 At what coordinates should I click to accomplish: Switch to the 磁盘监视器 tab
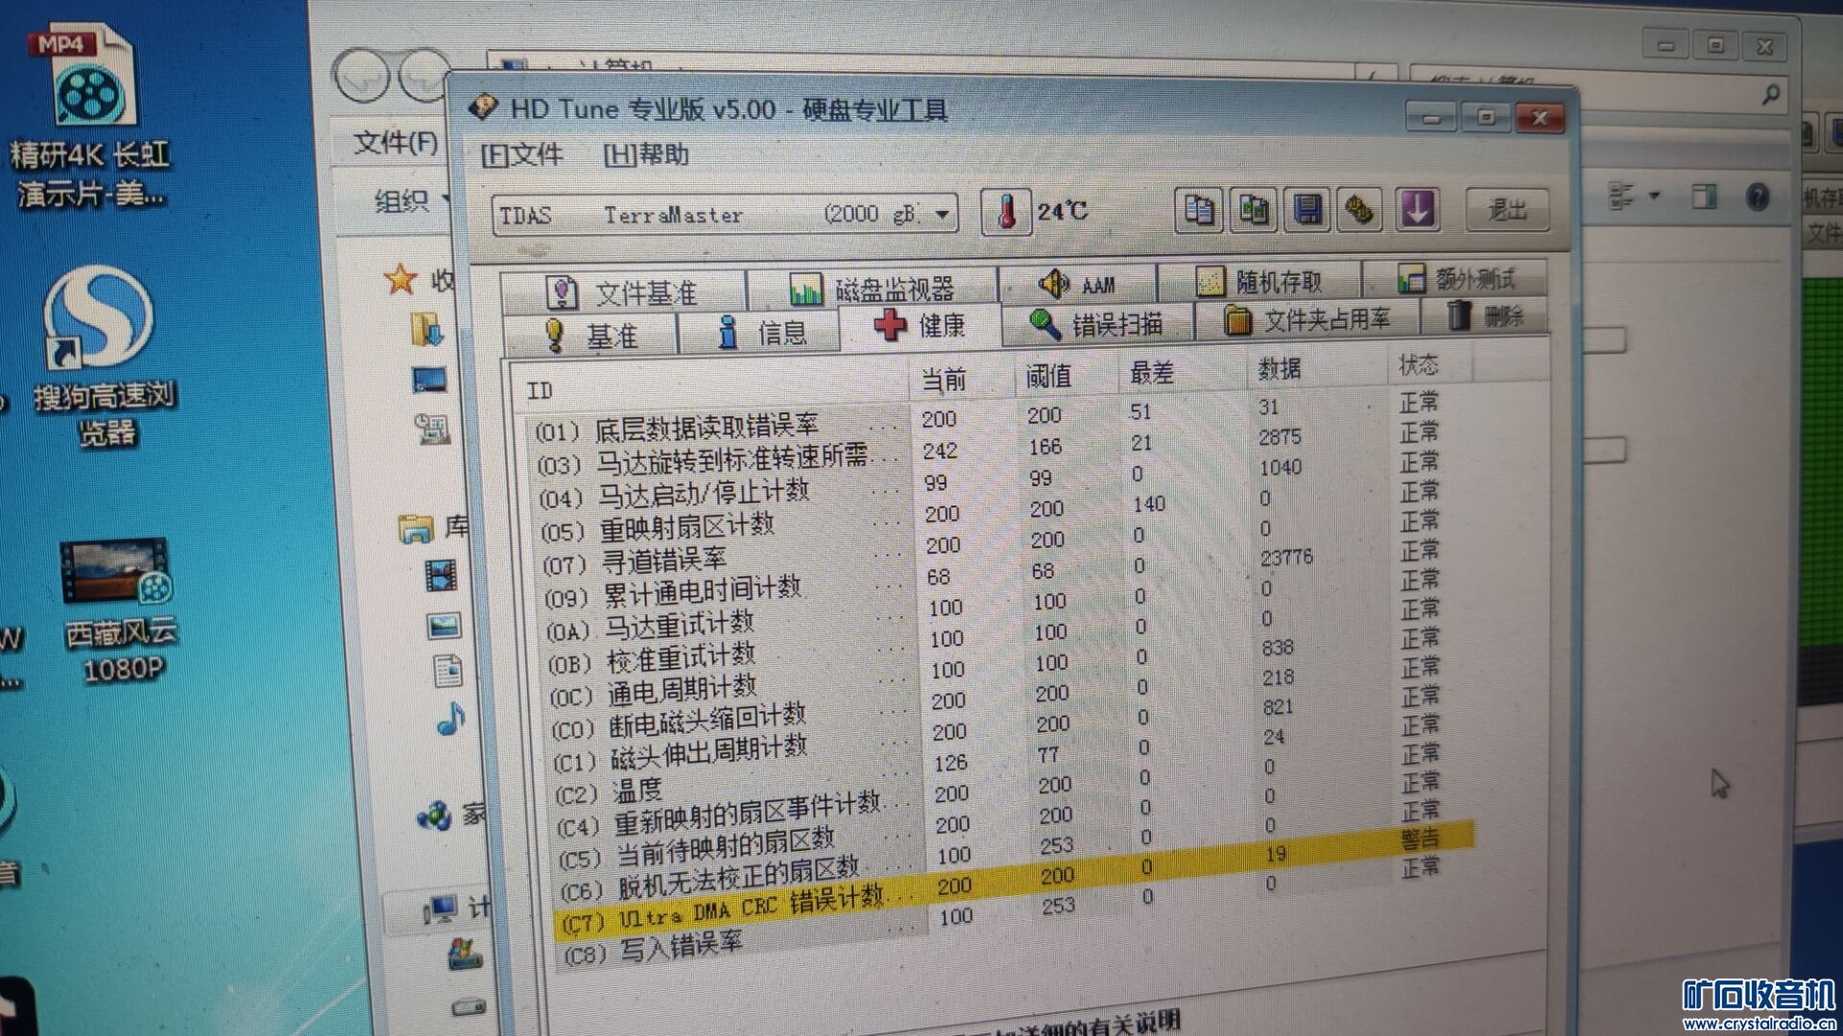(872, 288)
